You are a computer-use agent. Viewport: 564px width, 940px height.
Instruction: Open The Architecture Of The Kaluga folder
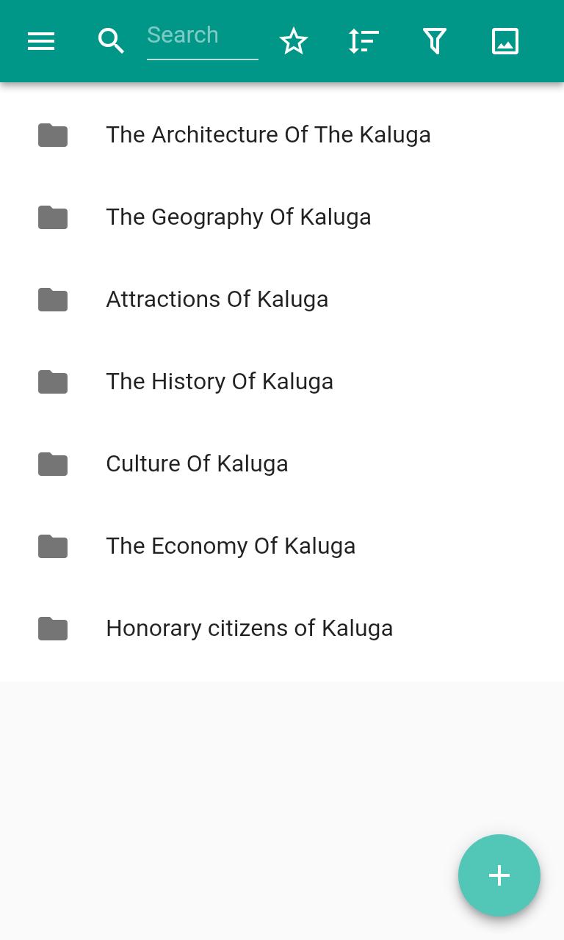coord(268,135)
